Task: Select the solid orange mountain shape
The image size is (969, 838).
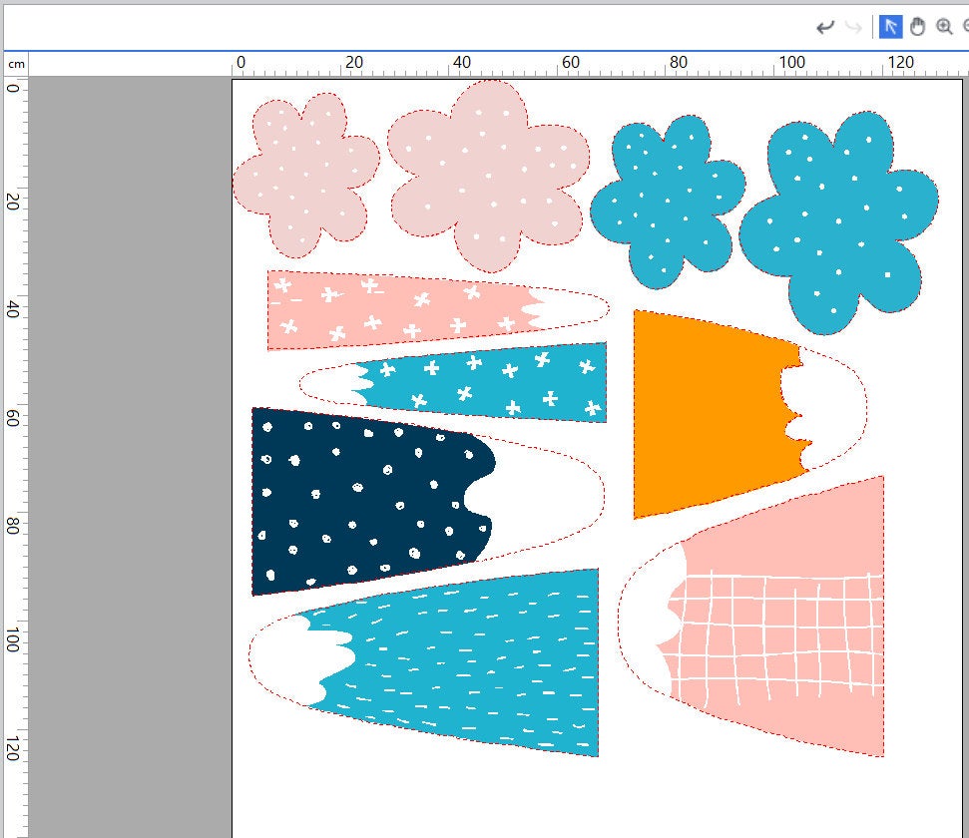Action: [x=709, y=414]
